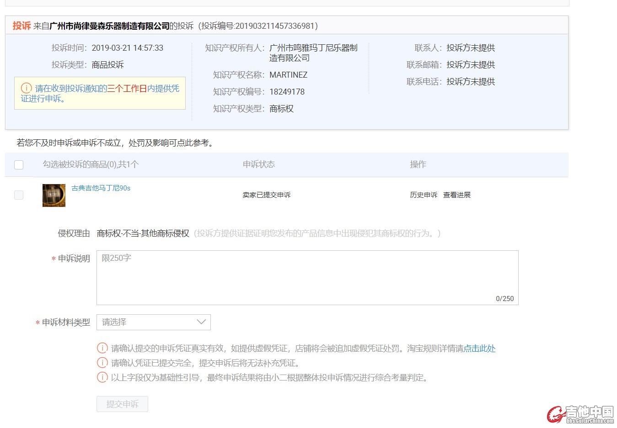Open 查看进展 for the complaint
This screenshot has width=617, height=428.
(457, 195)
